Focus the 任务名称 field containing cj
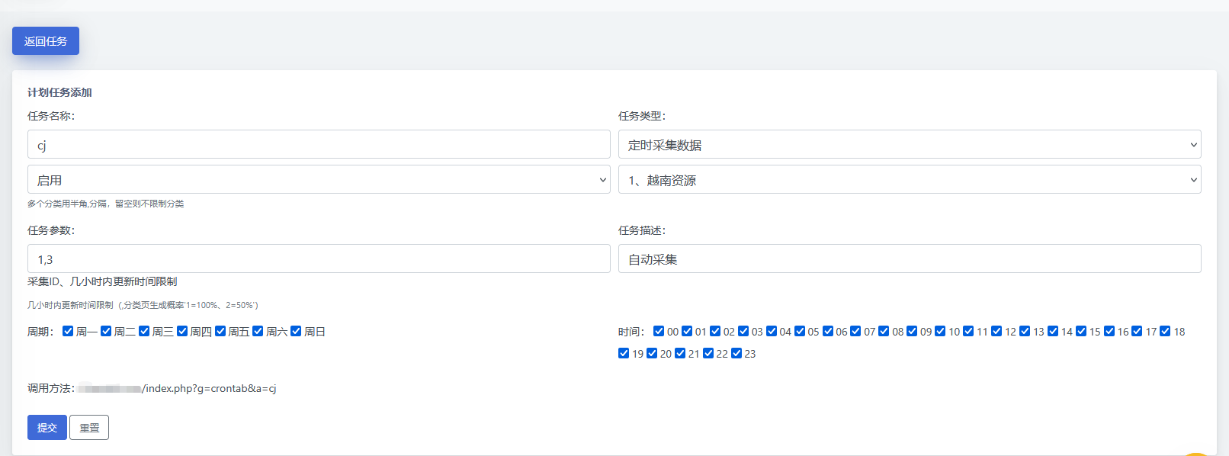This screenshot has height=456, width=1229. tap(319, 145)
